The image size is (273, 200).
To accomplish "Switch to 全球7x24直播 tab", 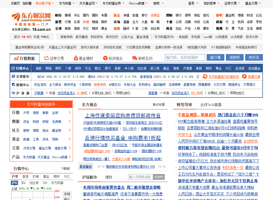I will pyautogui.click(x=210, y=105).
